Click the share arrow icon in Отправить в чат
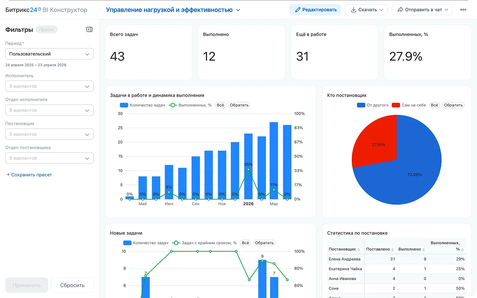 [400, 10]
